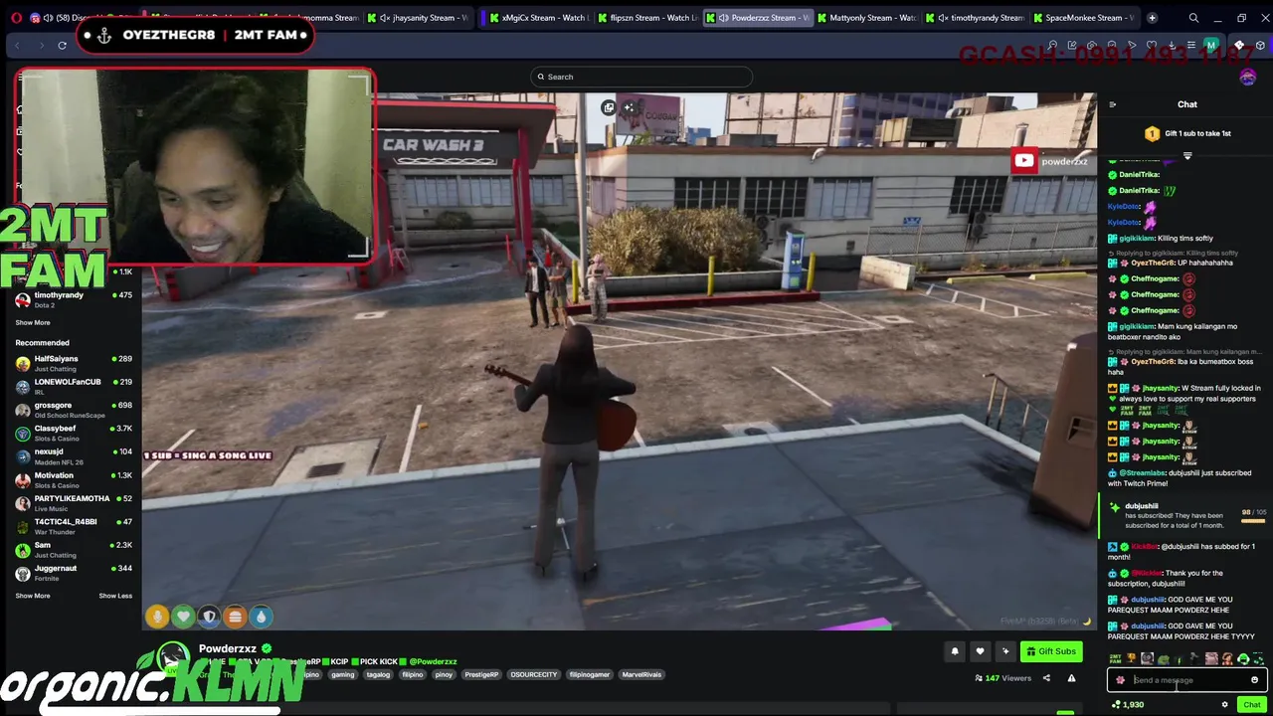
Task: Click the Gift Subs button
Action: (x=1051, y=651)
